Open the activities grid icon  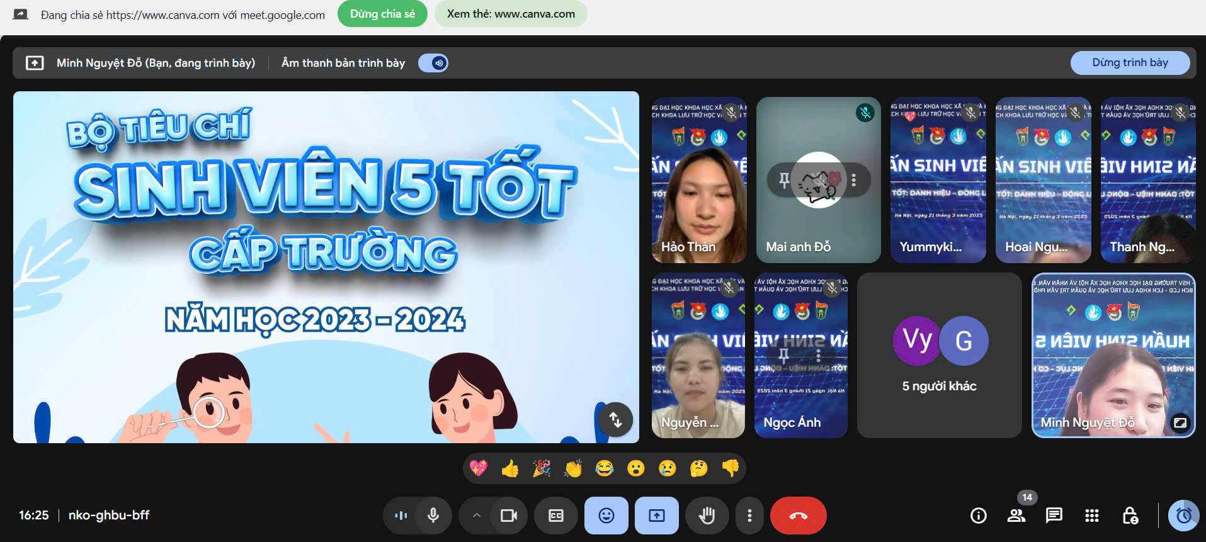[1092, 516]
